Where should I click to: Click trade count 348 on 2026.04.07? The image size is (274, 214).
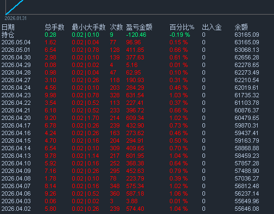(114, 186)
